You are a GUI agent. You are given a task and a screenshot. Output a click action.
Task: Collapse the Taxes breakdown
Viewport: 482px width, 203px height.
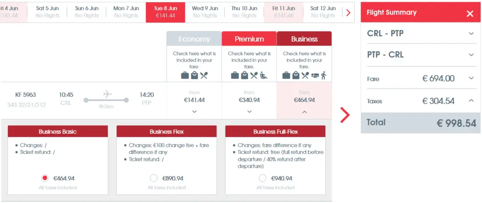(471, 101)
